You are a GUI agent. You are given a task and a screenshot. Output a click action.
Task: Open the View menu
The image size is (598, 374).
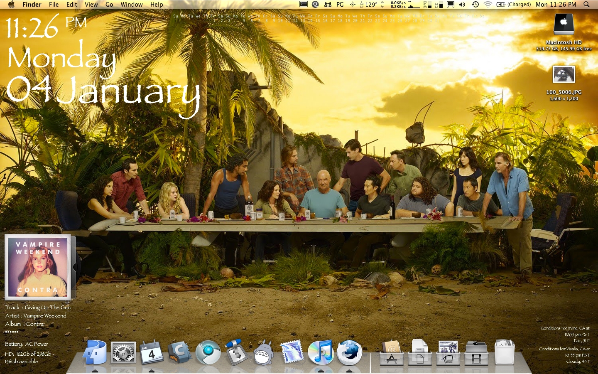[91, 5]
